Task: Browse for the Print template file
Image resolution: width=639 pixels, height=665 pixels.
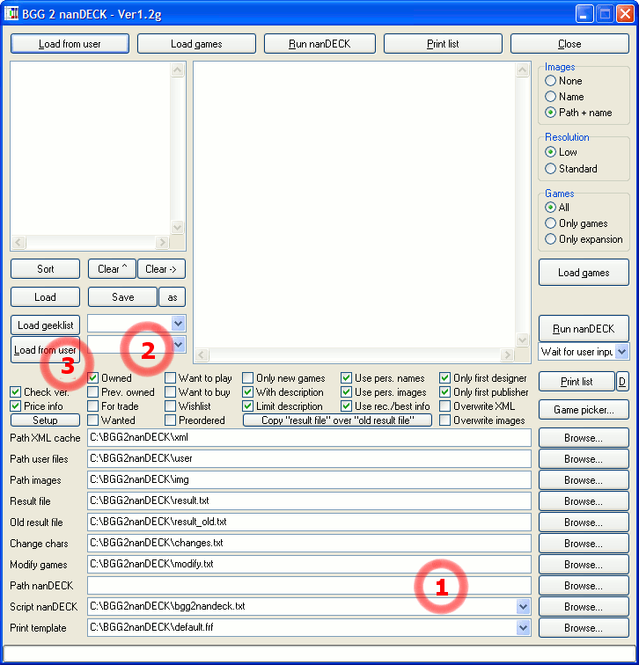Action: (x=584, y=628)
